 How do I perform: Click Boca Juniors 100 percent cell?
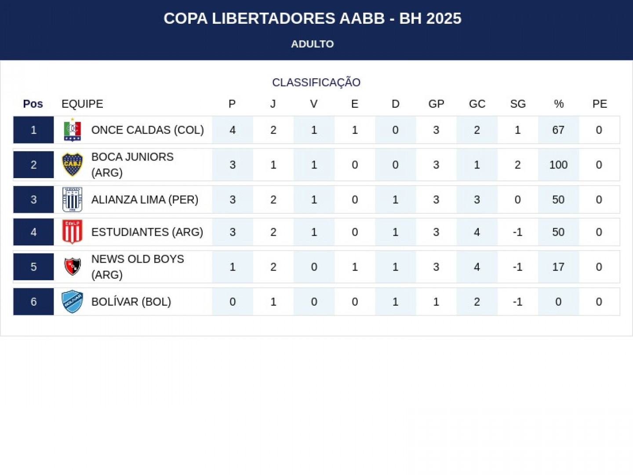pos(558,164)
